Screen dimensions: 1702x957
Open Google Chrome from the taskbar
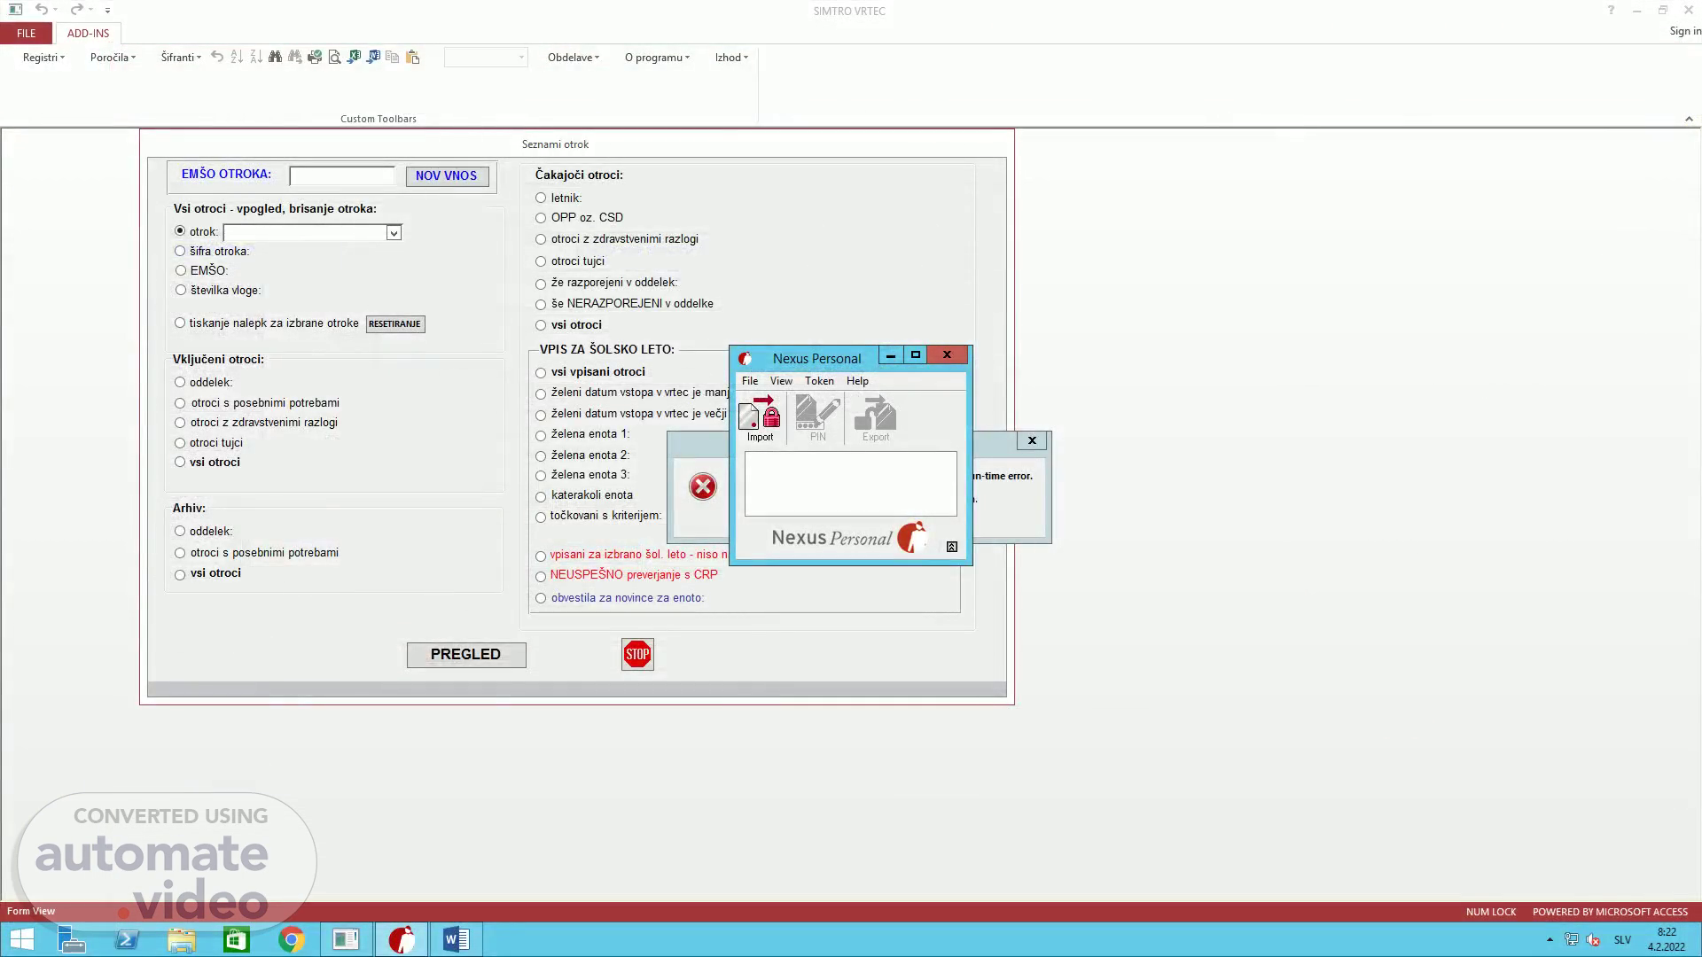click(291, 939)
